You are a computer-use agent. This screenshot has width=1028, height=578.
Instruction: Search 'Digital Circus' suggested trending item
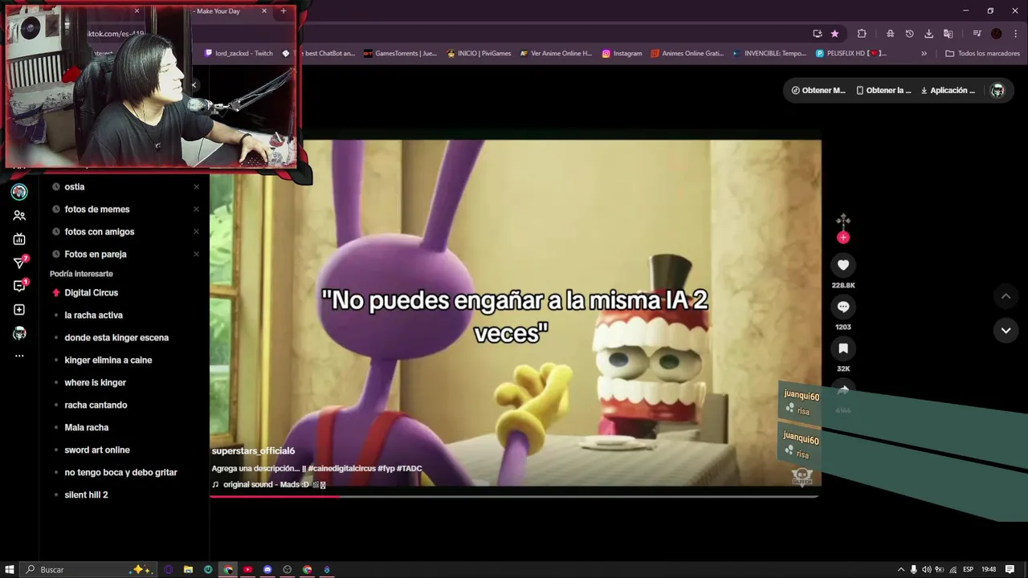click(91, 293)
